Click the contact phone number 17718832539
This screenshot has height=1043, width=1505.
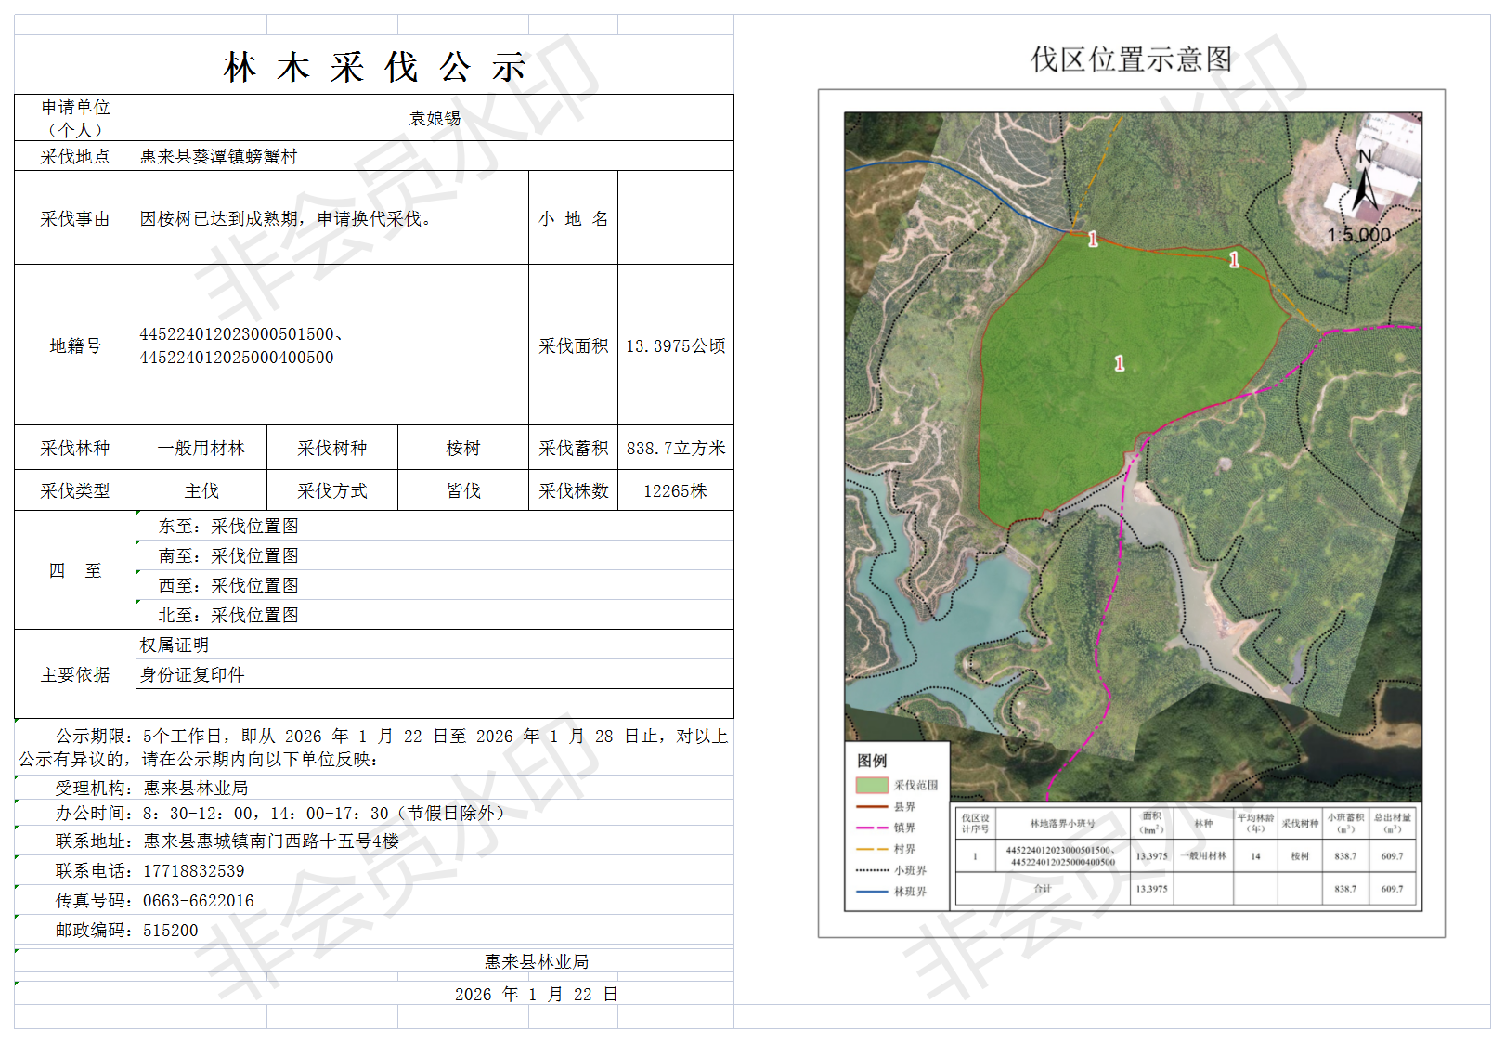point(193,871)
